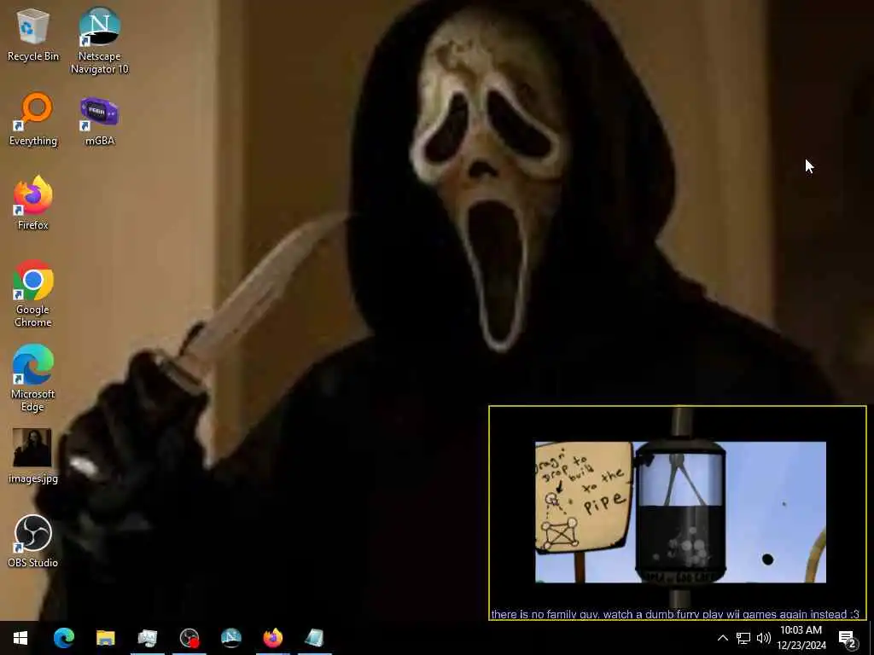The image size is (874, 655).
Task: Select the Google Chrome desktop shortcut
Action: point(33,293)
